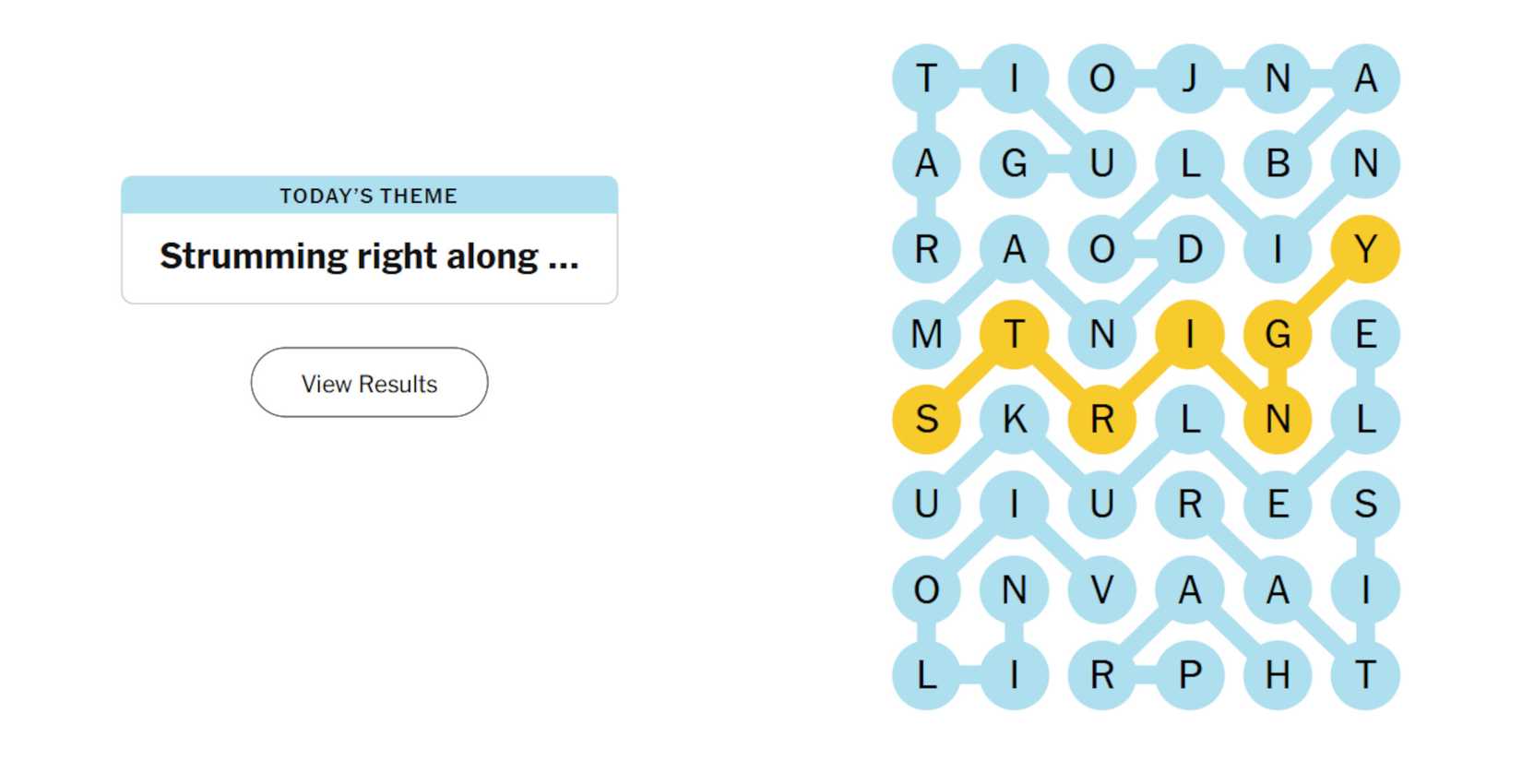The height and width of the screenshot is (761, 1522).
Task: Click the View Results button
Action: pos(368,383)
